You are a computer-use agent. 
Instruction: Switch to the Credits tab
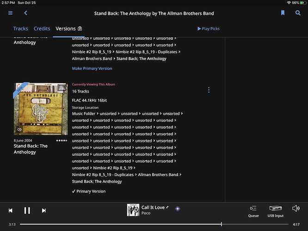pyautogui.click(x=42, y=29)
